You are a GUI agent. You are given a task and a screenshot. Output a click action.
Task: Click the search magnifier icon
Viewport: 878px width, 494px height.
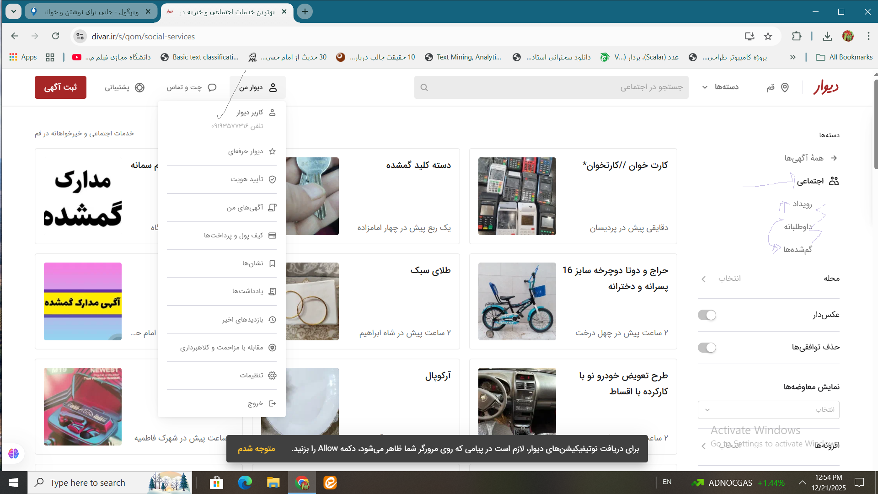(x=424, y=87)
